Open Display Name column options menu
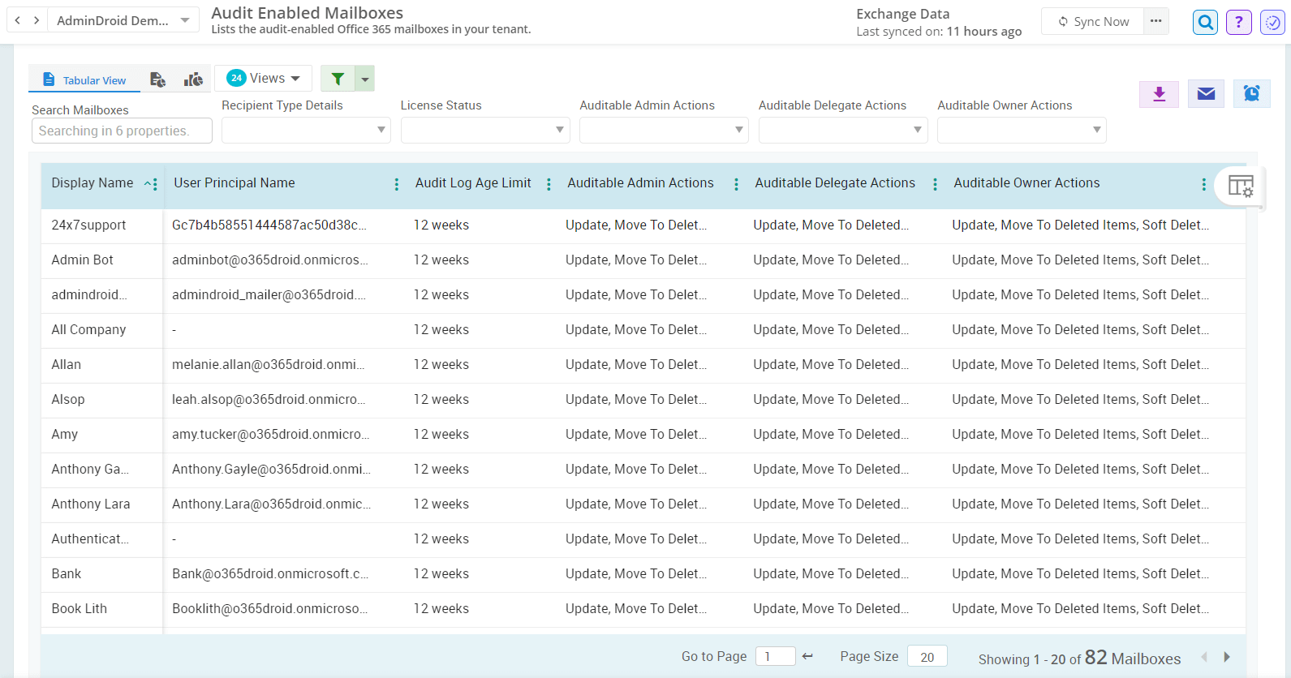 (x=155, y=184)
